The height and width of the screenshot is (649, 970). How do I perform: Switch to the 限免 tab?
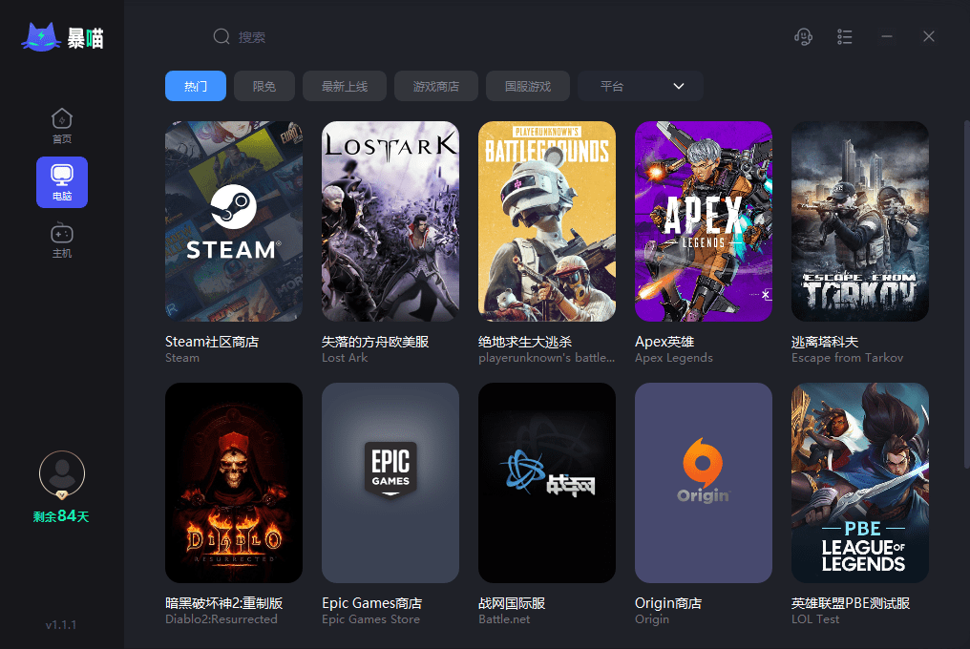point(264,86)
